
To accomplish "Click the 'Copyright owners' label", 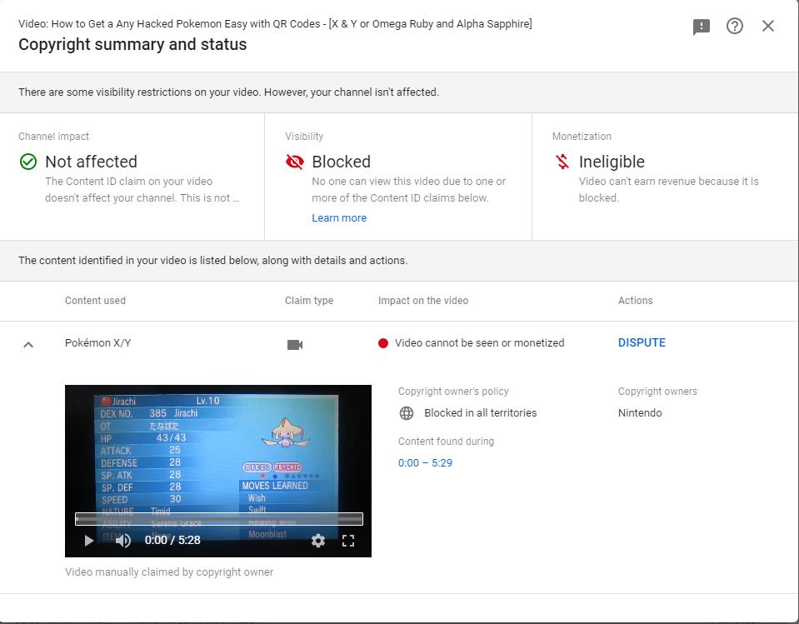I will pyautogui.click(x=657, y=392).
